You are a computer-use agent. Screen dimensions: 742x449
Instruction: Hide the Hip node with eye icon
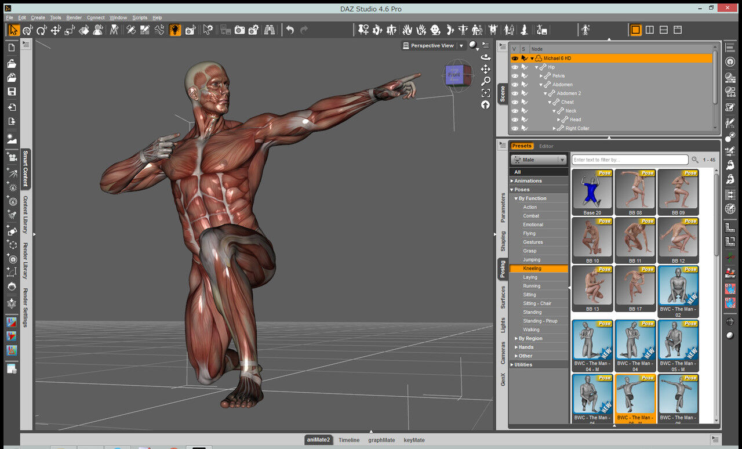coord(515,67)
